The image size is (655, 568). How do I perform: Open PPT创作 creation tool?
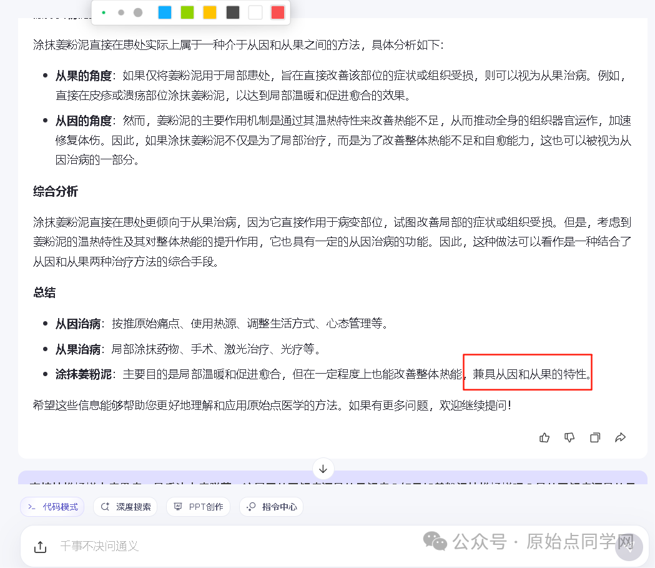(198, 507)
